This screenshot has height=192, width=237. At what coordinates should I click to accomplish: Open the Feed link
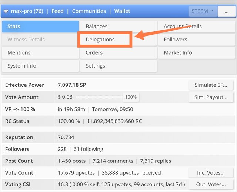coord(57,11)
